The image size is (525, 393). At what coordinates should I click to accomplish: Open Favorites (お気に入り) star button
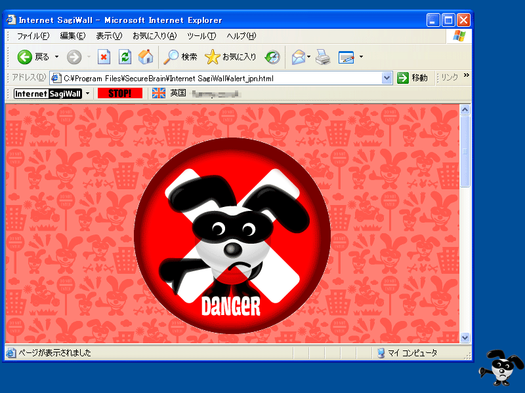(230, 57)
